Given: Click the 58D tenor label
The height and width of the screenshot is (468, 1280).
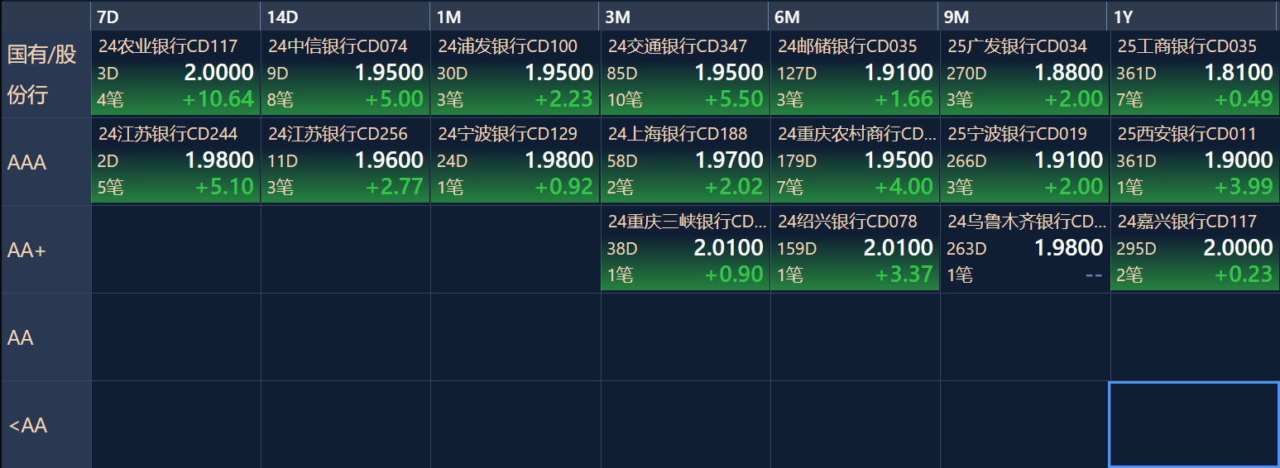Looking at the screenshot, I should (622, 161).
